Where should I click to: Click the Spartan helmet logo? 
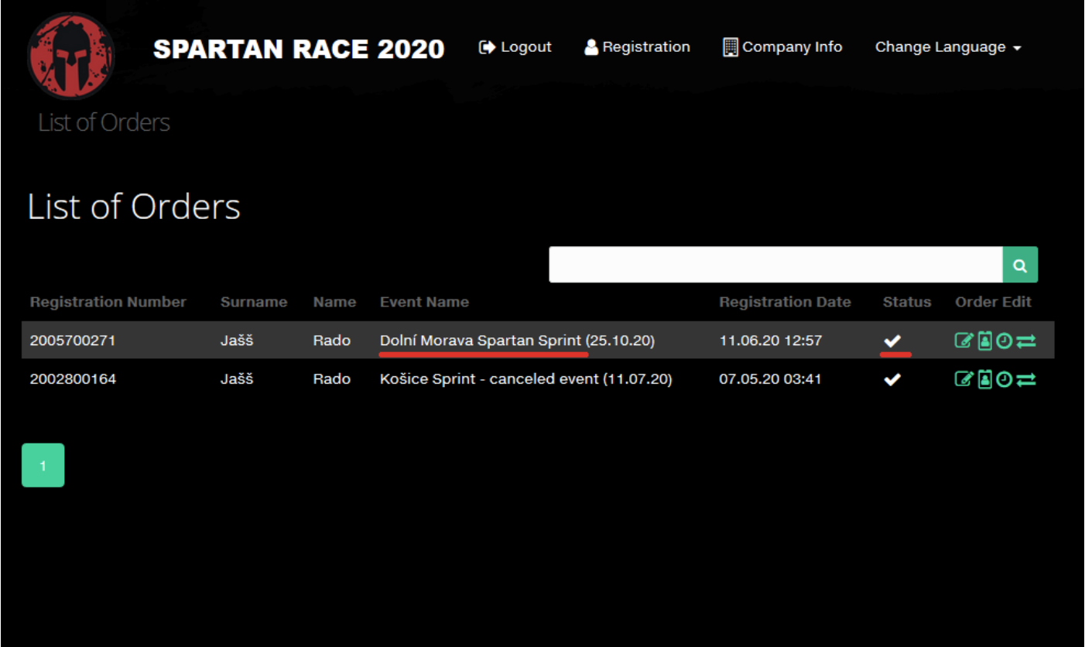70,56
